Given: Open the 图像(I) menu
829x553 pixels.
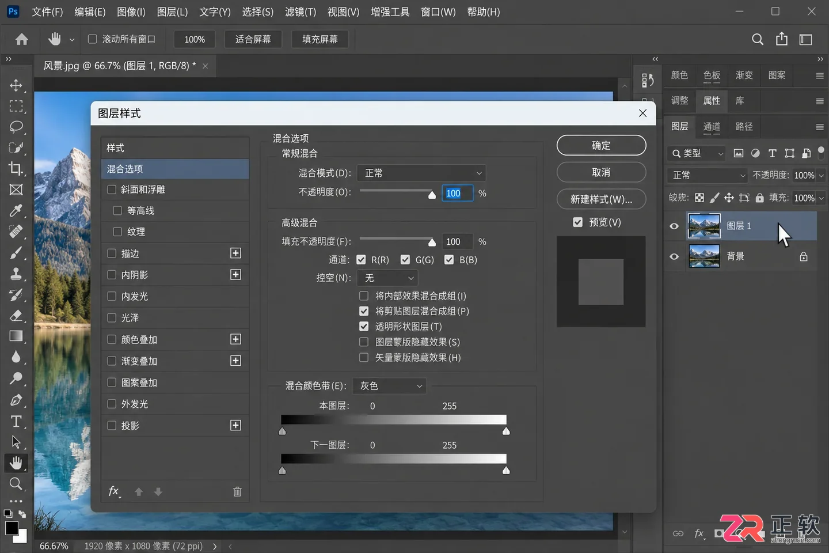Looking at the screenshot, I should (131, 12).
